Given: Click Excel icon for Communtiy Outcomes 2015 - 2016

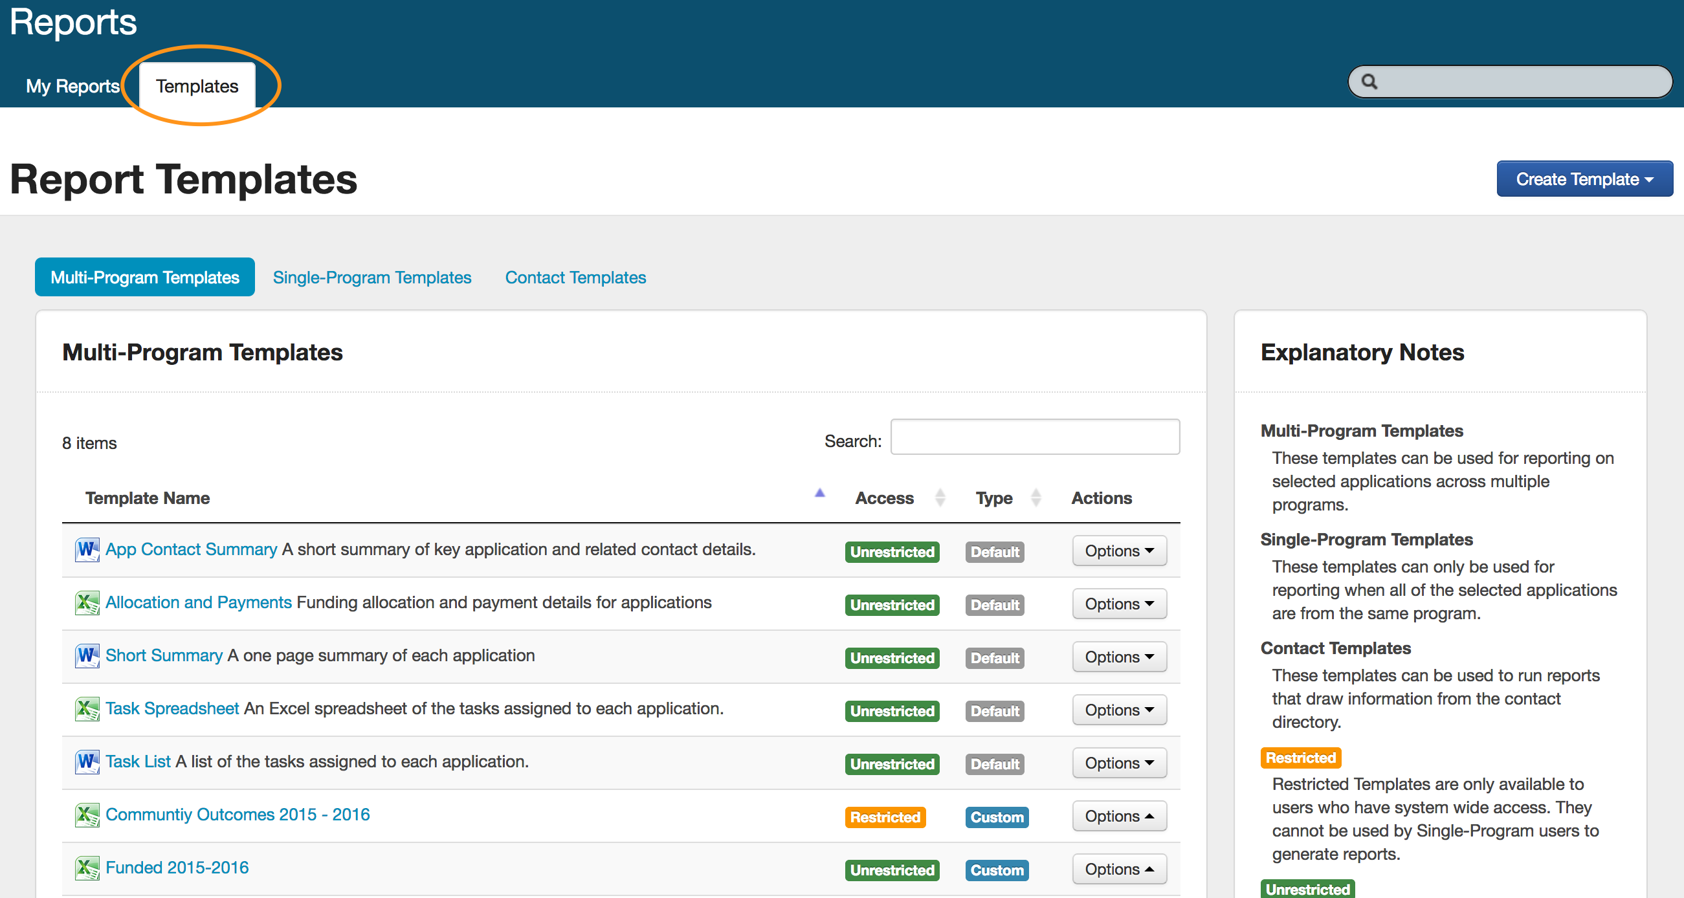Looking at the screenshot, I should click(x=87, y=815).
